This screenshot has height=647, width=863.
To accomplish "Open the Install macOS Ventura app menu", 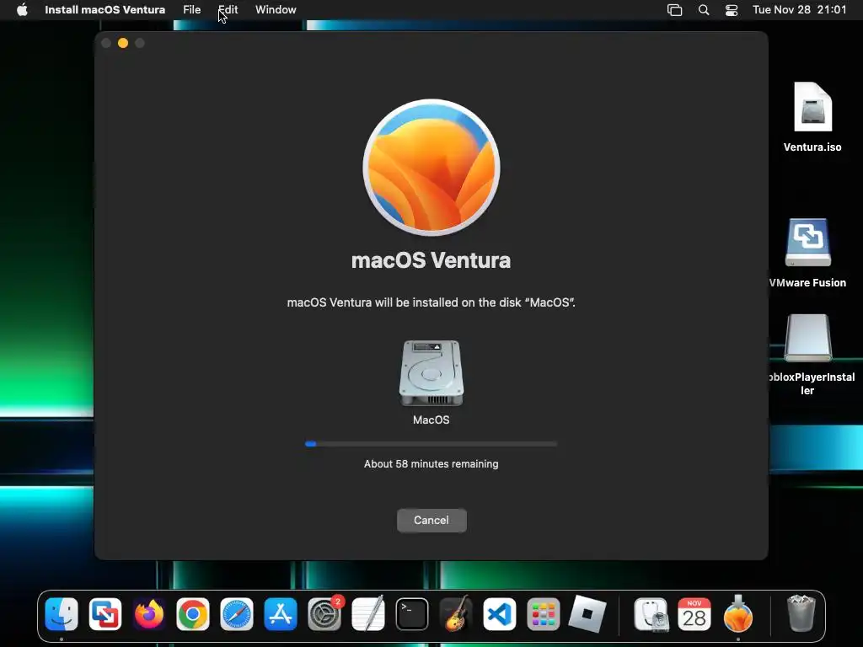I will click(x=105, y=9).
